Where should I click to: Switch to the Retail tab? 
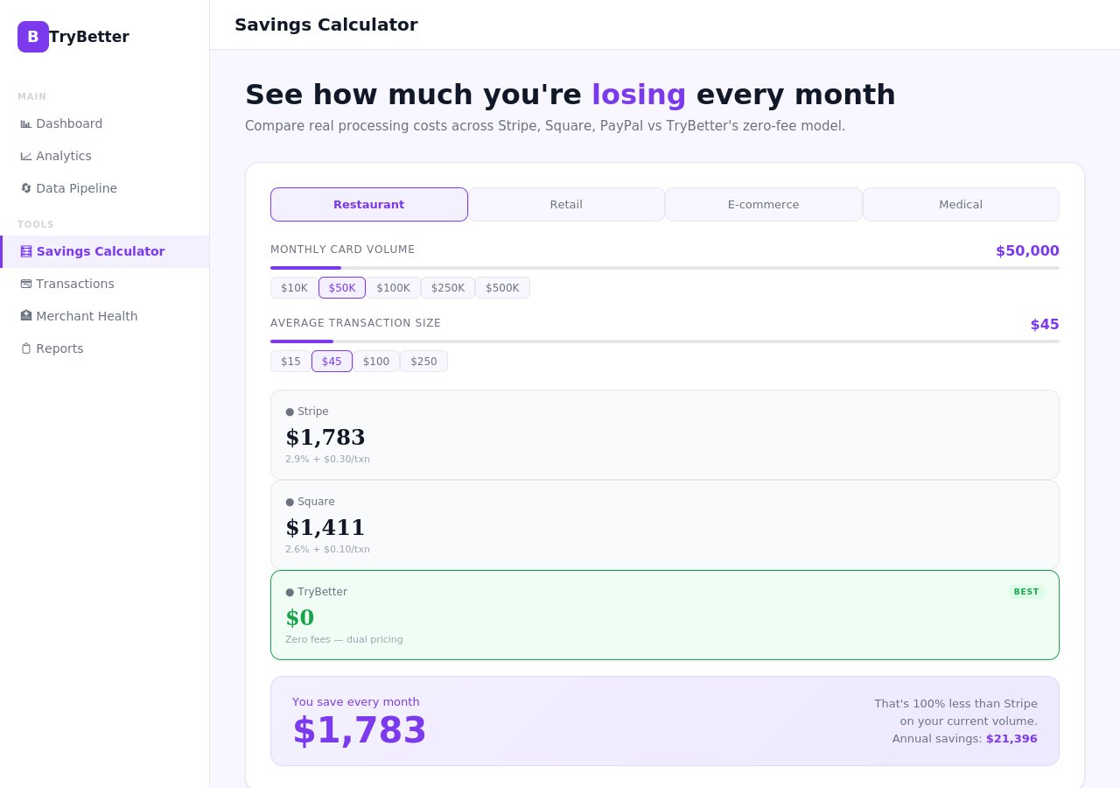click(566, 204)
